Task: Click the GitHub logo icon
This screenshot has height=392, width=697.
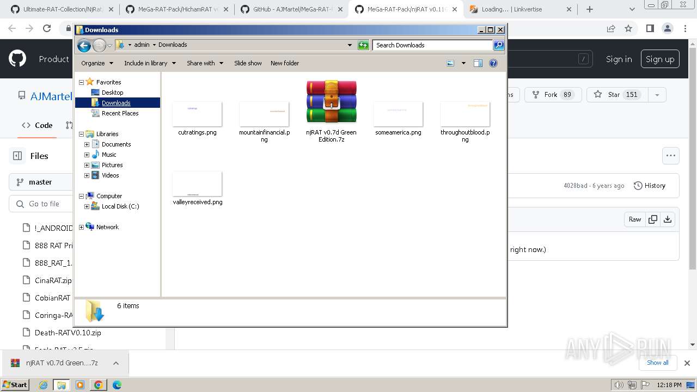Action: point(17,59)
